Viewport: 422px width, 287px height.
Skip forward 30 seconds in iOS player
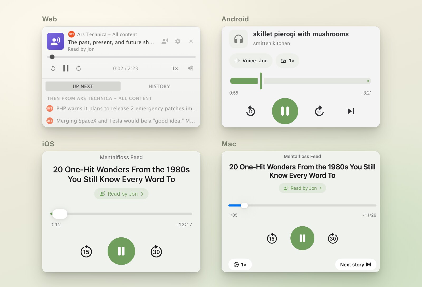(x=156, y=251)
